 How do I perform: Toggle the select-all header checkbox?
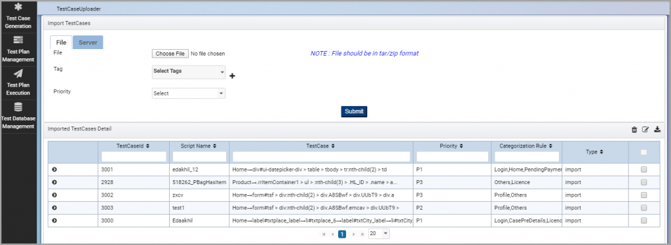tap(643, 152)
